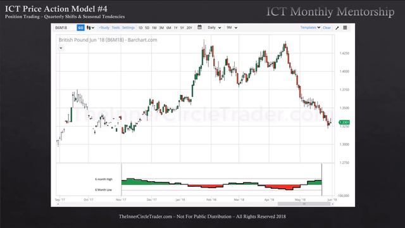Select the 3M time range
The width and height of the screenshot is (405, 228).
pyautogui.click(x=161, y=28)
